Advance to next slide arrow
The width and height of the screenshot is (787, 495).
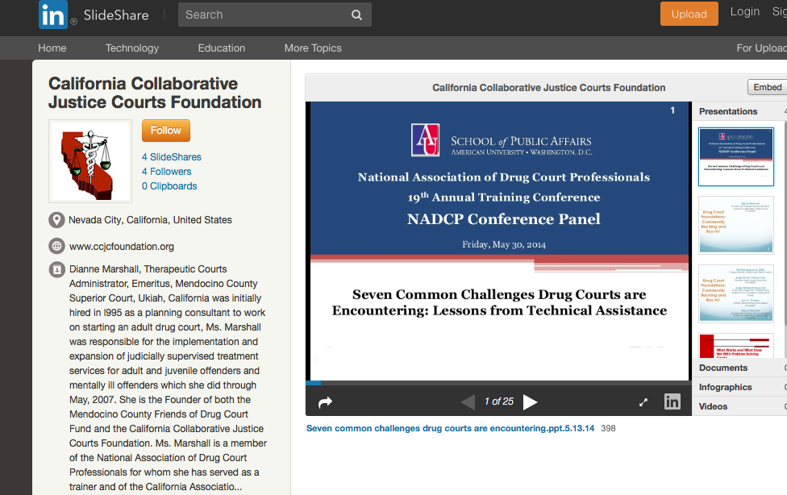(x=530, y=401)
